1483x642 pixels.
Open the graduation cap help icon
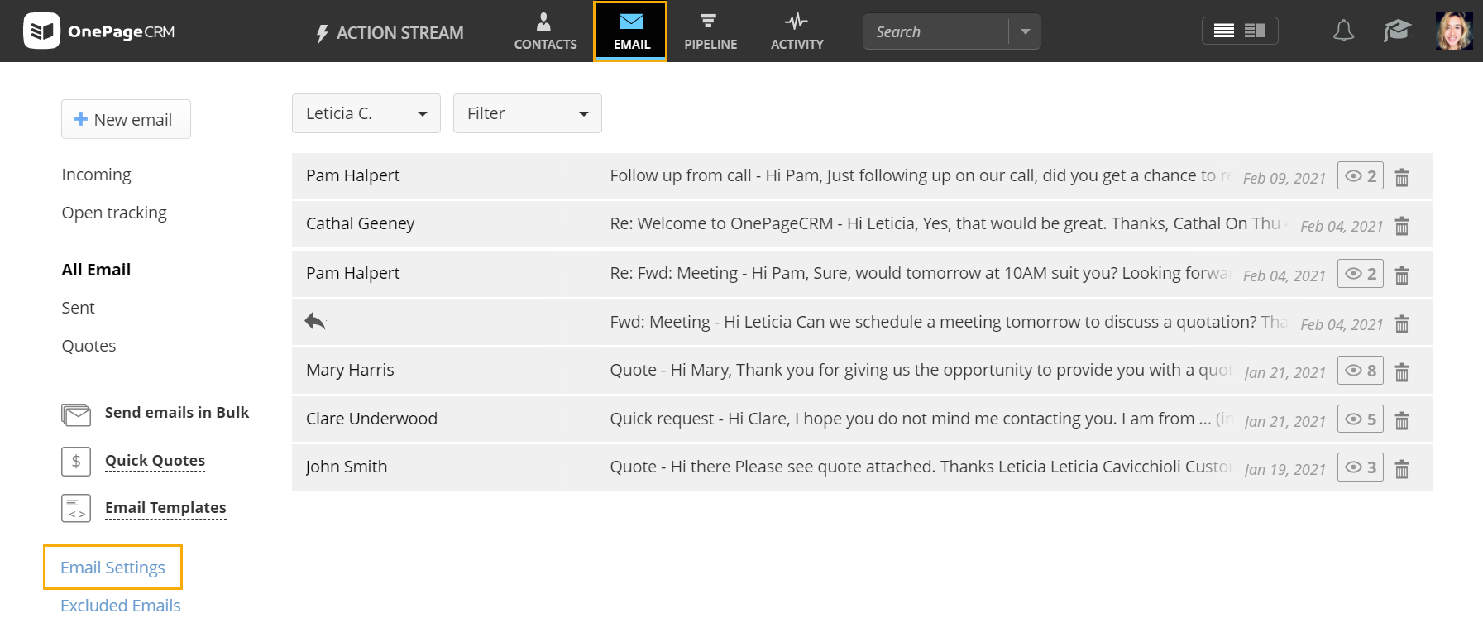[1397, 31]
